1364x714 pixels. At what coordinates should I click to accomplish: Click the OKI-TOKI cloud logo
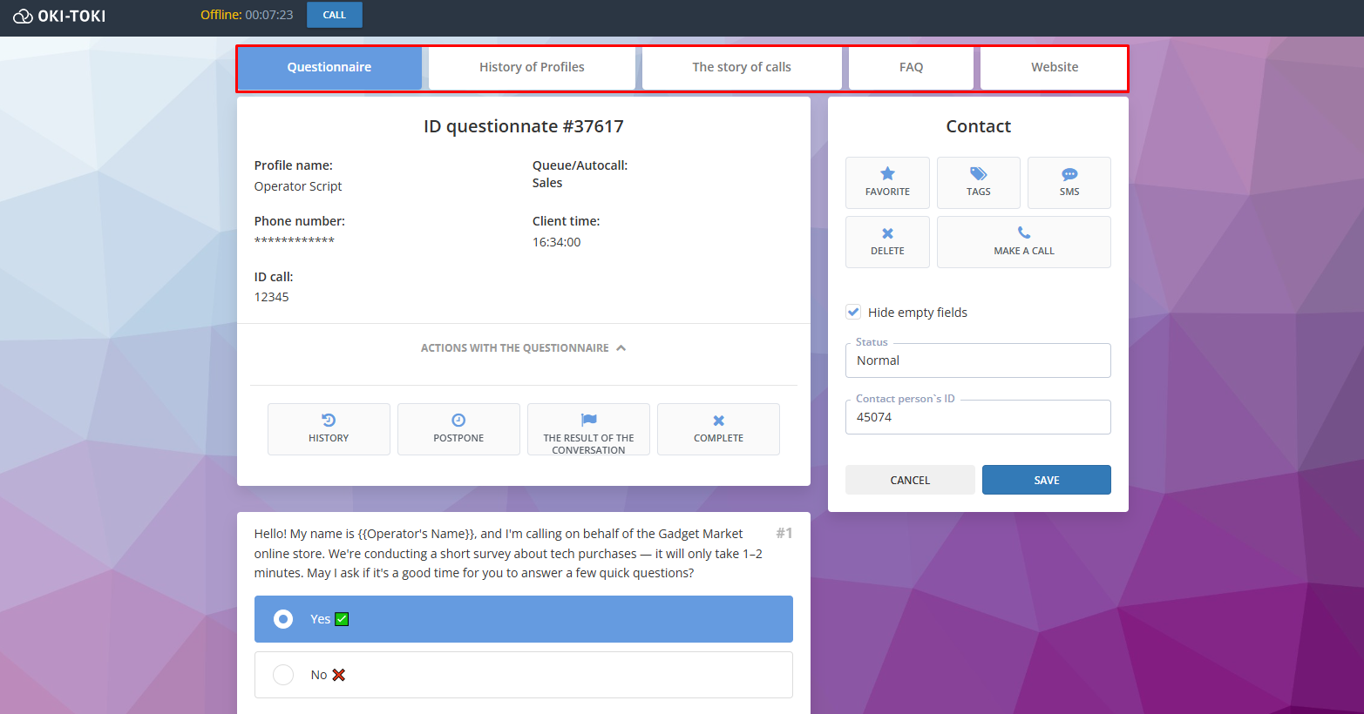coord(23,16)
